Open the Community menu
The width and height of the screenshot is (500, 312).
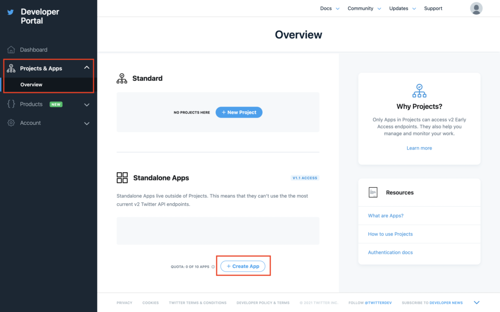pos(360,9)
